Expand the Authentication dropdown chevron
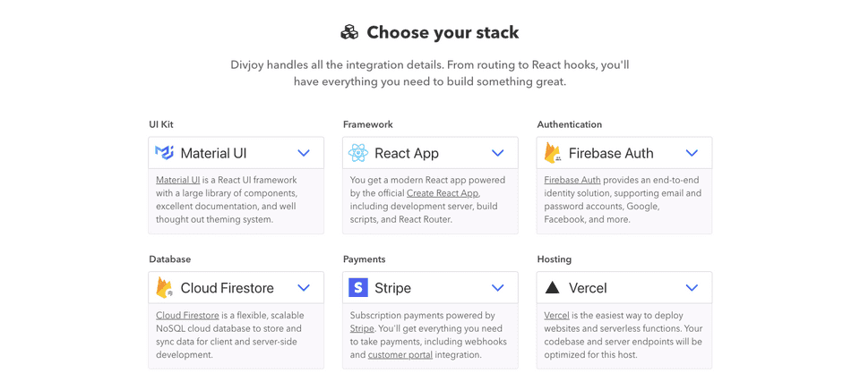Viewport: 860px width, 390px height. 692,153
